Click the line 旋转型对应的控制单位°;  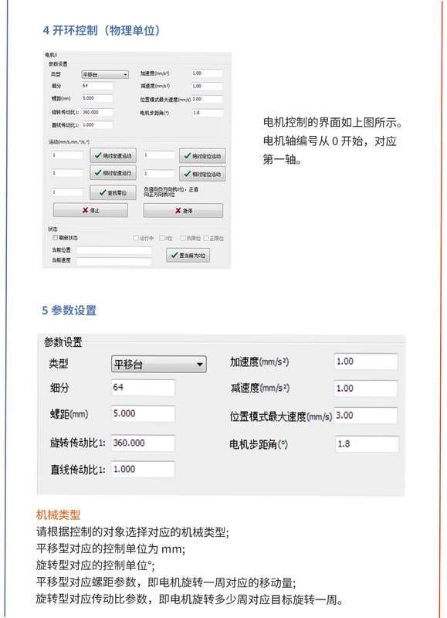95,565
